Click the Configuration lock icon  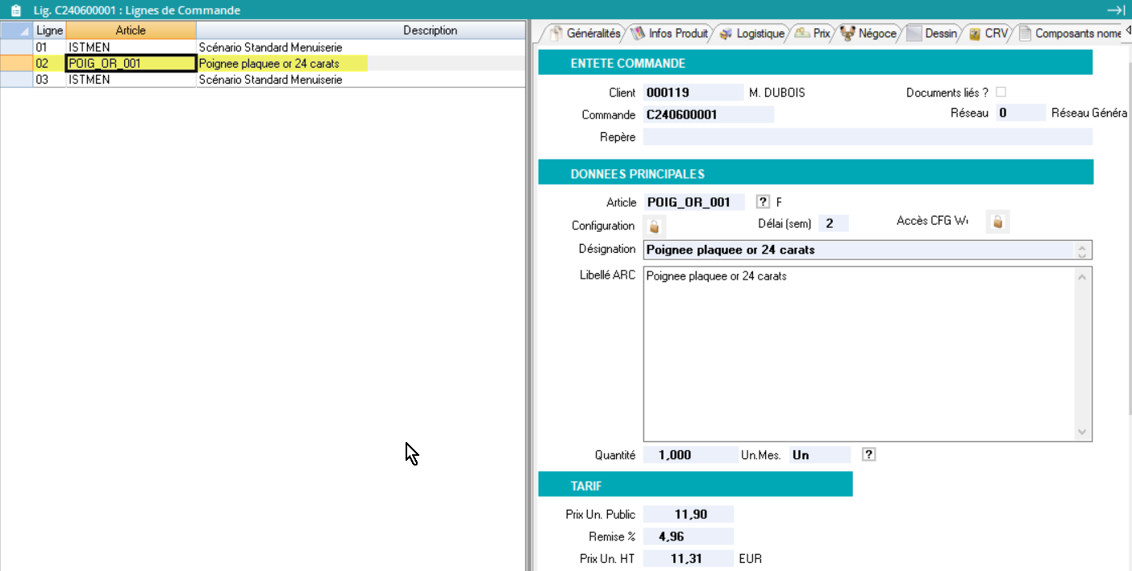tap(654, 226)
